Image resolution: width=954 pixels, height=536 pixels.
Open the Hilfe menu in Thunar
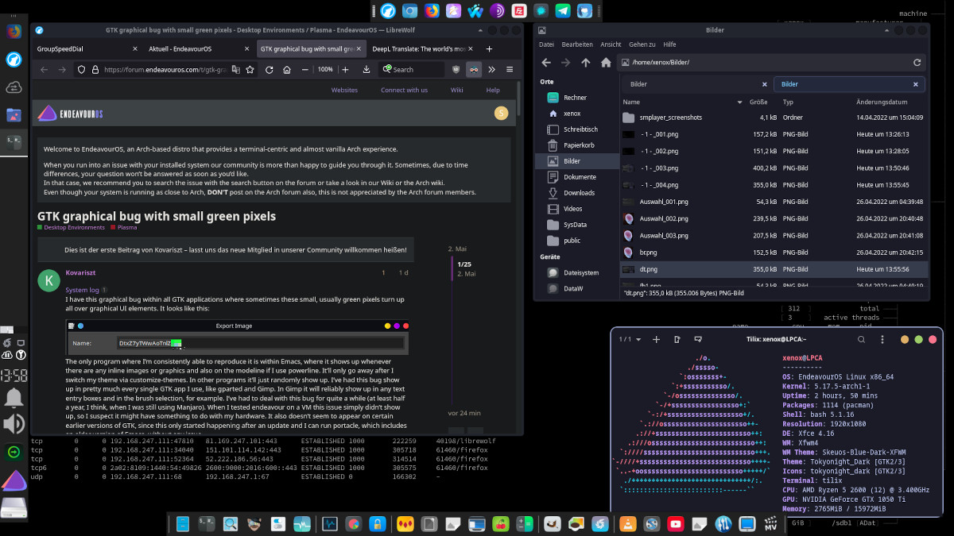(x=669, y=44)
